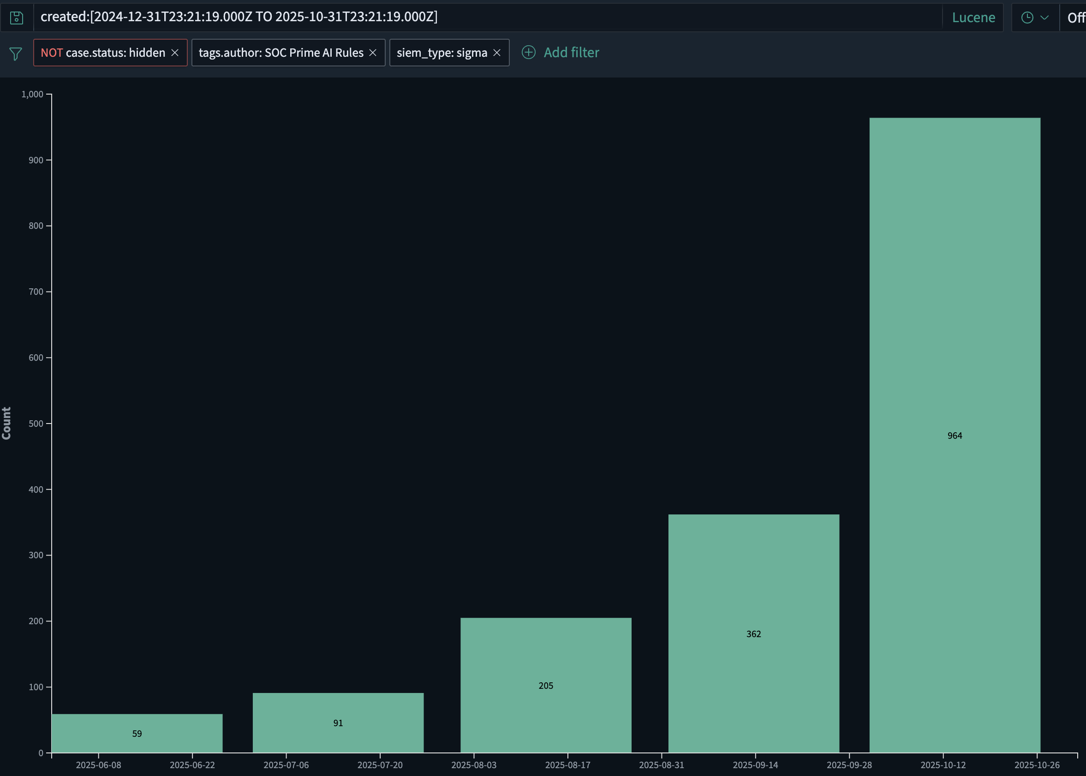Expand the time picker chevron dropdown
Viewport: 1086px width, 776px height.
click(x=1044, y=18)
